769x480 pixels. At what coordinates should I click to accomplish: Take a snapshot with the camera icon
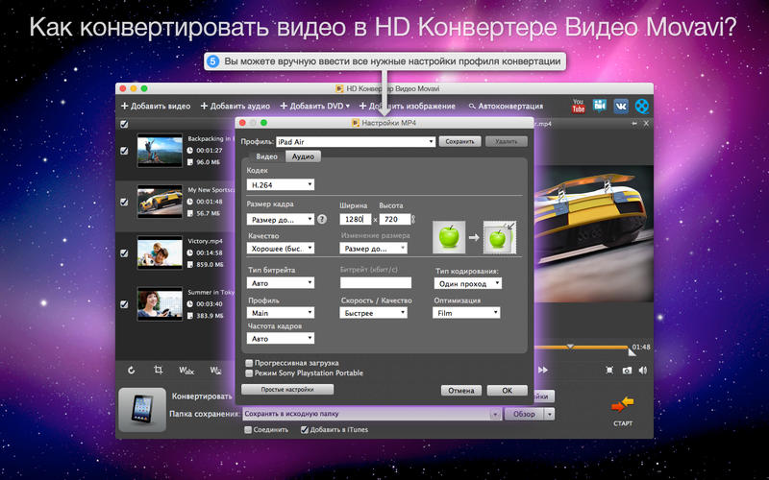(x=627, y=371)
